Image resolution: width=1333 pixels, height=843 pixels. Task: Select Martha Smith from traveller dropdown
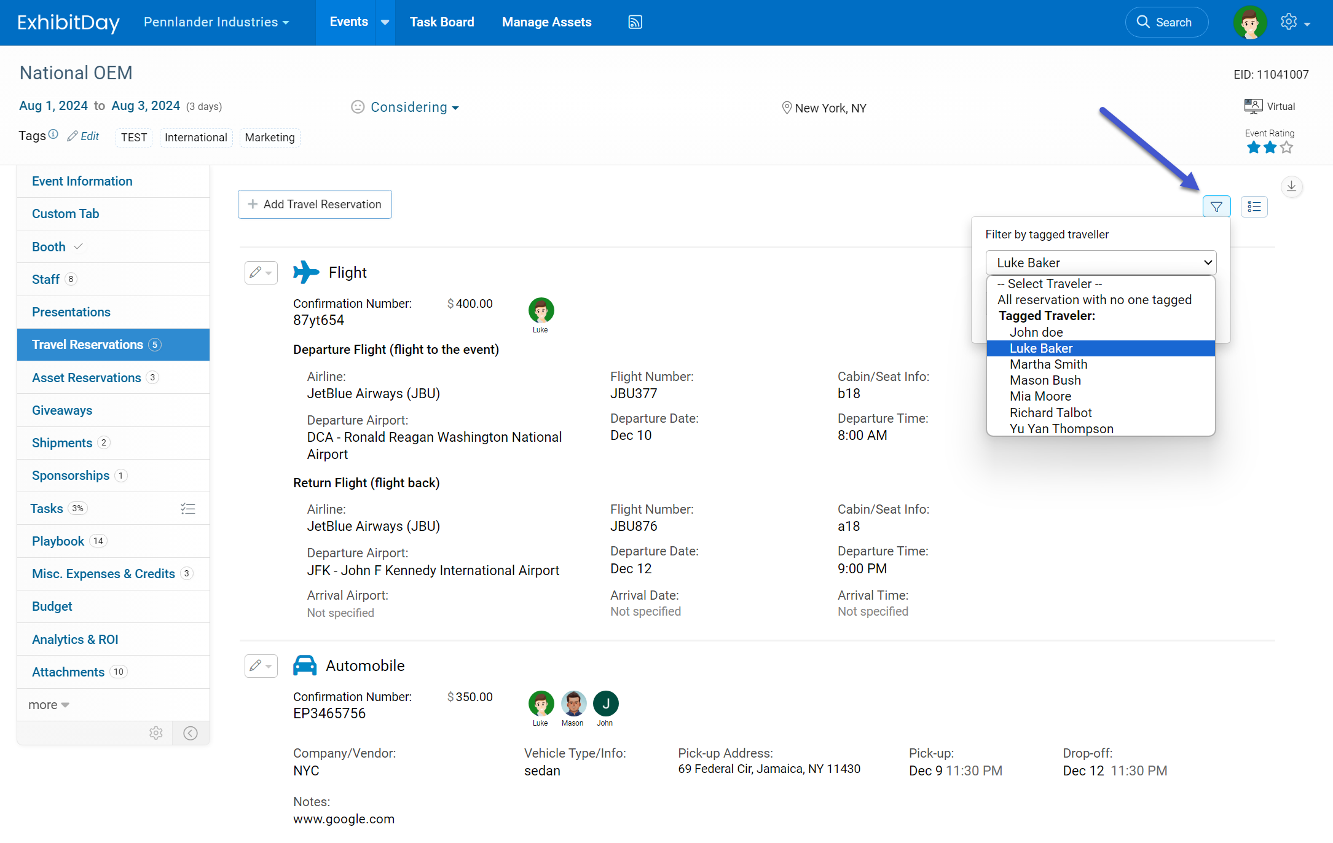point(1048,364)
